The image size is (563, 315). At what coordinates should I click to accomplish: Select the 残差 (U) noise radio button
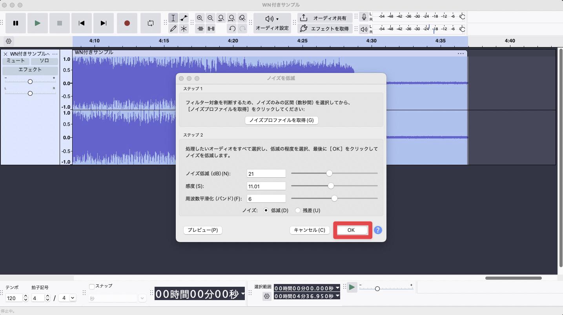click(x=298, y=210)
